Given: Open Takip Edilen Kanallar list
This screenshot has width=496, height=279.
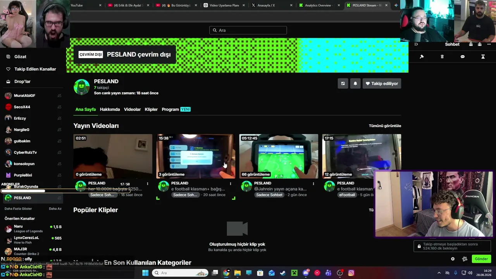Looking at the screenshot, I should [x=31, y=69].
